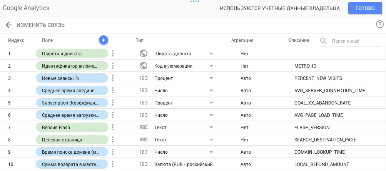This screenshot has height=171, width=386.
Task: Click GOAL_XX_ABANDON_RATE description
Action: pos(323,103)
